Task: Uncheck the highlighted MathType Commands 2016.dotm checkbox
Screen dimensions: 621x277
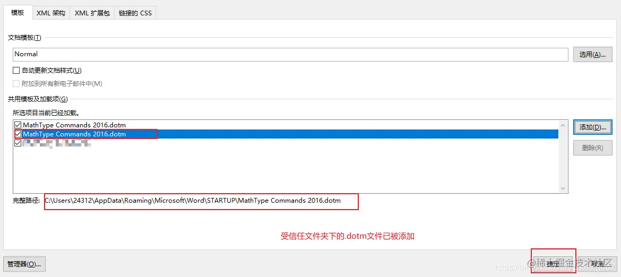Action: [18, 134]
